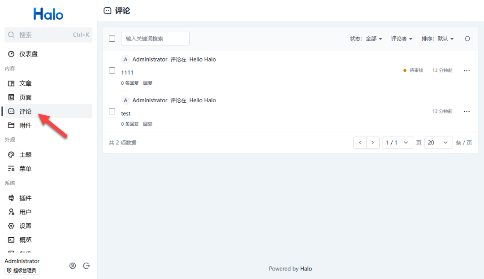Viewport: 484px width, 279px height.
Task: Click the logout icon at sidebar bottom
Action: pyautogui.click(x=86, y=266)
